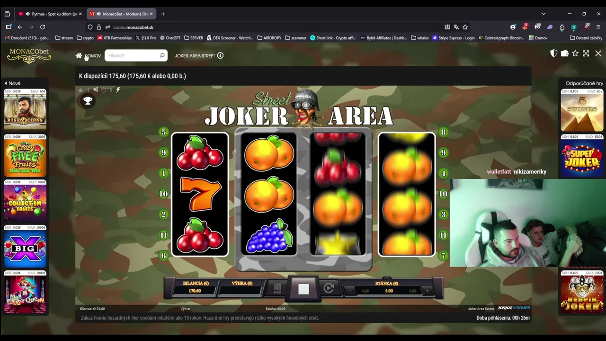Viewport: 606px width, 341px height.
Task: Open Super Joker recommended game
Action: click(582, 156)
